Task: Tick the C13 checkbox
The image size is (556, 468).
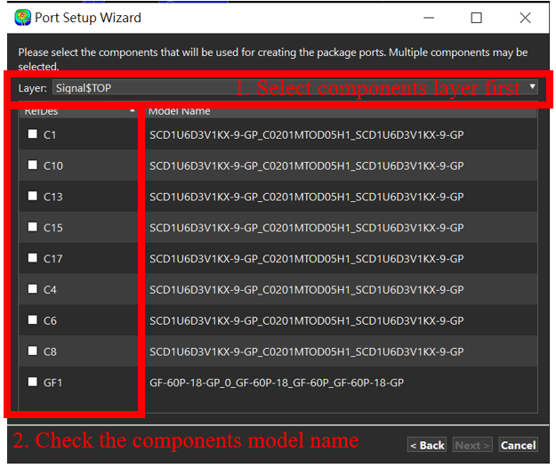Action: 33,196
